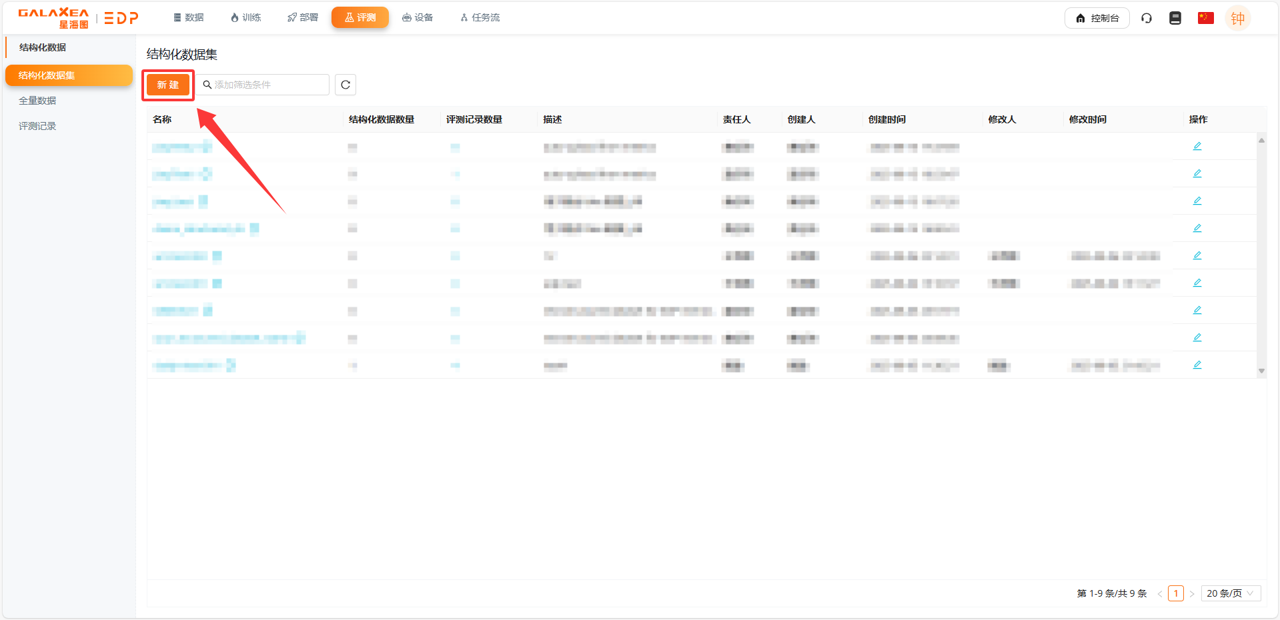Click the Chinese flag language icon
Image resolution: width=1280 pixels, height=620 pixels.
[1205, 18]
